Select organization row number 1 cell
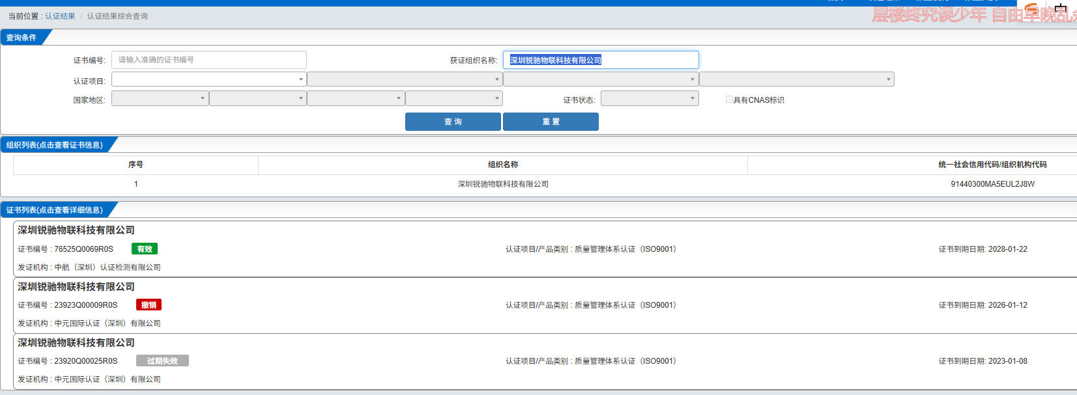 (136, 184)
